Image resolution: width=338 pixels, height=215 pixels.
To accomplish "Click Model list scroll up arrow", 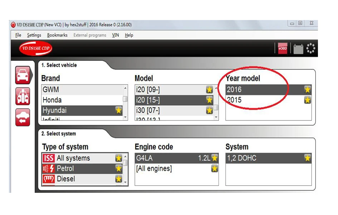I will pyautogui.click(x=216, y=88).
